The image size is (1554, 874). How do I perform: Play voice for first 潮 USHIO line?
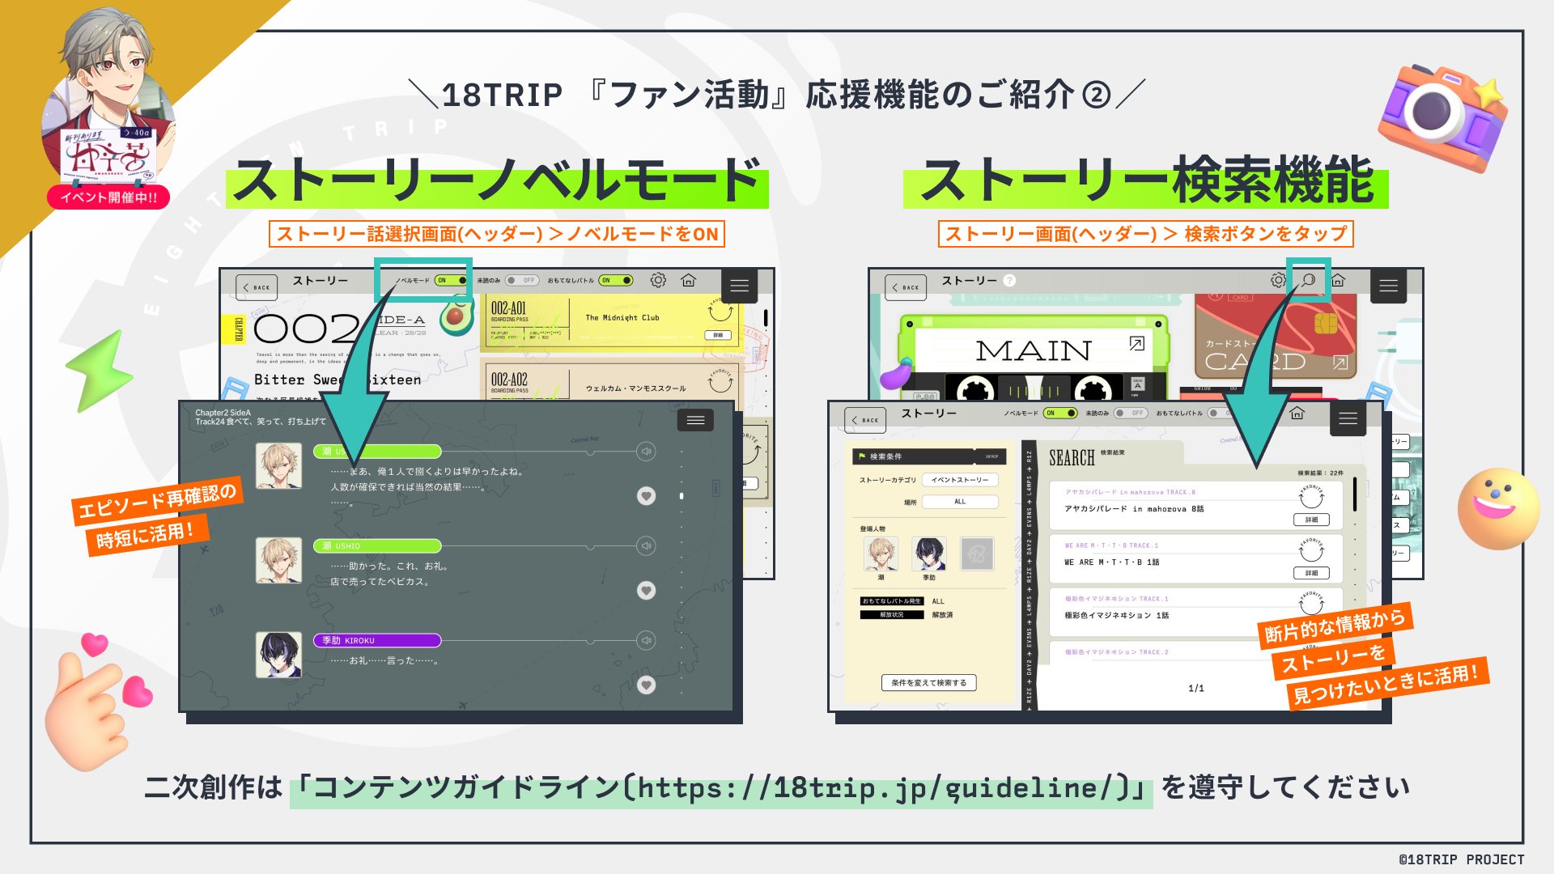click(646, 452)
